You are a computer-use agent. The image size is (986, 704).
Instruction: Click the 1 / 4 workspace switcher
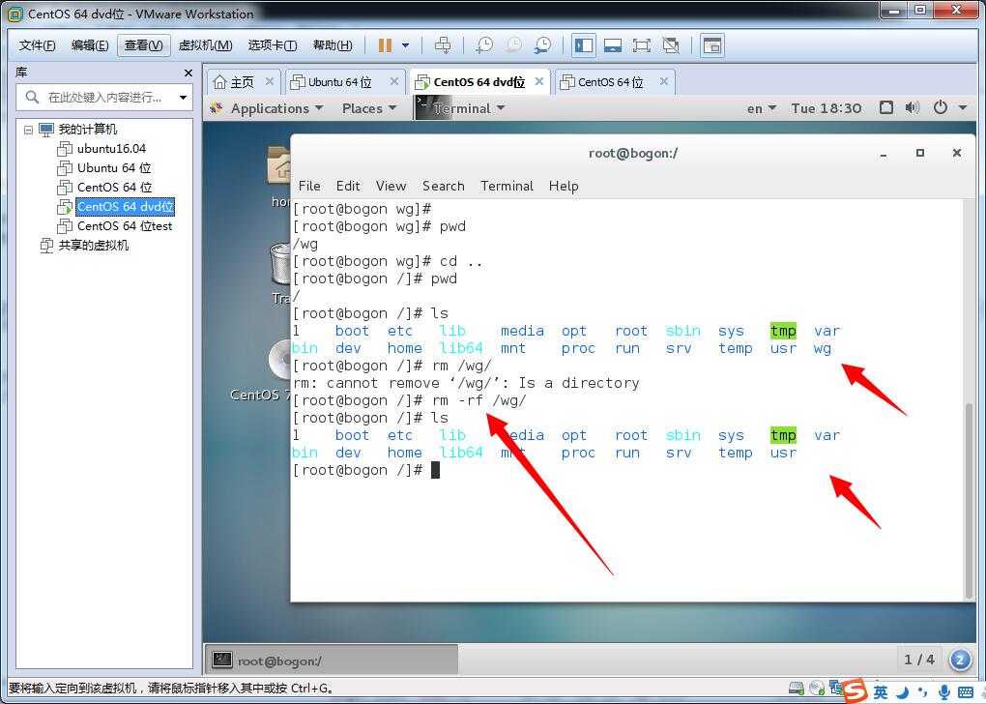coord(918,660)
